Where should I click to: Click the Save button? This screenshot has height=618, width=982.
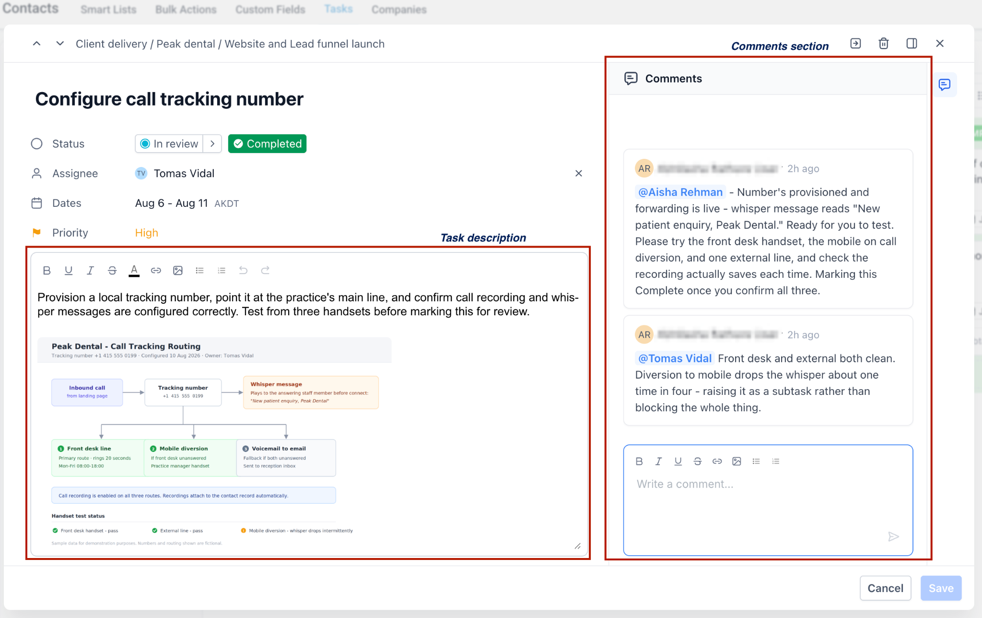click(x=941, y=588)
